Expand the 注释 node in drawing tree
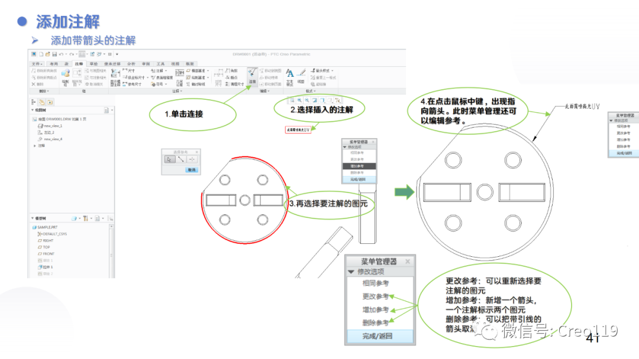This screenshot has height=359, width=639. (x=34, y=145)
